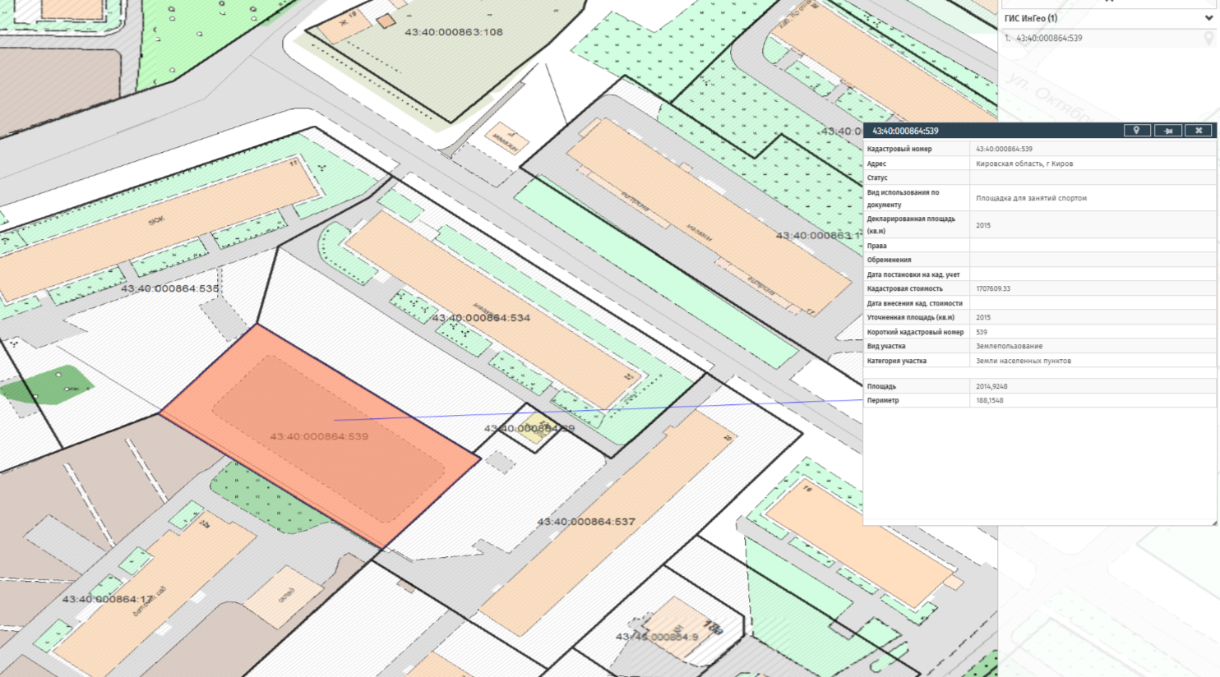1220x677 pixels.
Task: Select 2015 value of Уточненная площадь
Action: [983, 317]
